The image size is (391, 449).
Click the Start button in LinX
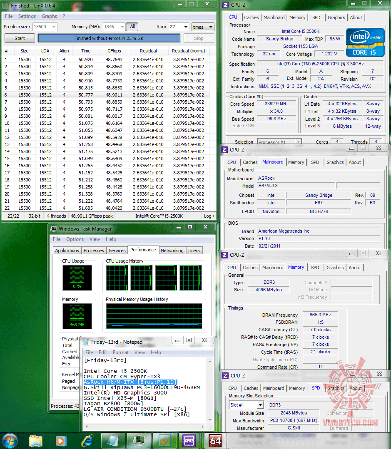20,38
